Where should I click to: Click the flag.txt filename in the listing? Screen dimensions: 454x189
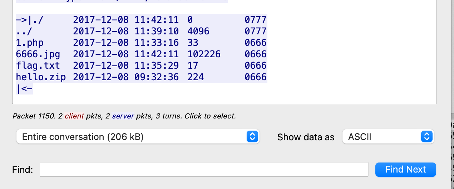(38, 66)
